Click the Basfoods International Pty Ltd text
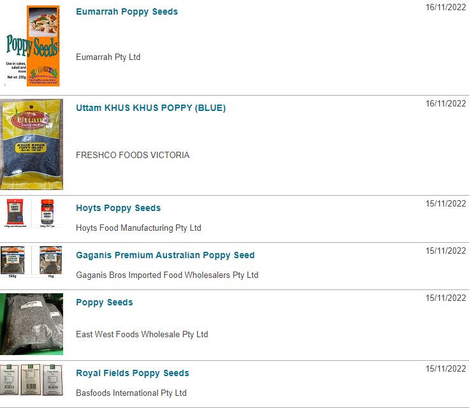The width and height of the screenshot is (475, 408). [x=131, y=393]
